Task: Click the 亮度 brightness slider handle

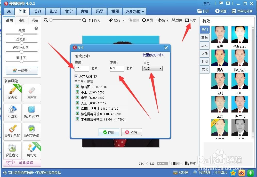Action: tap(22, 34)
